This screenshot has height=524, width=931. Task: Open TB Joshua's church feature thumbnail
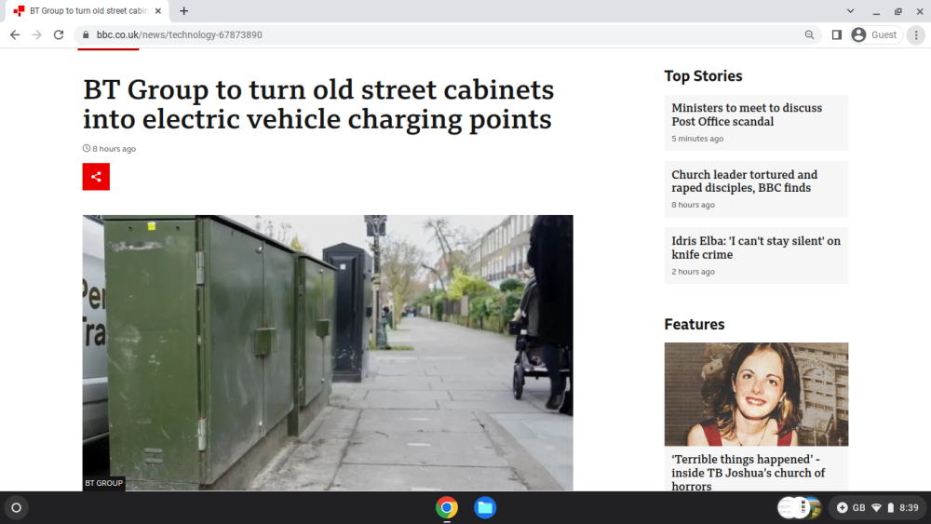[x=756, y=394]
